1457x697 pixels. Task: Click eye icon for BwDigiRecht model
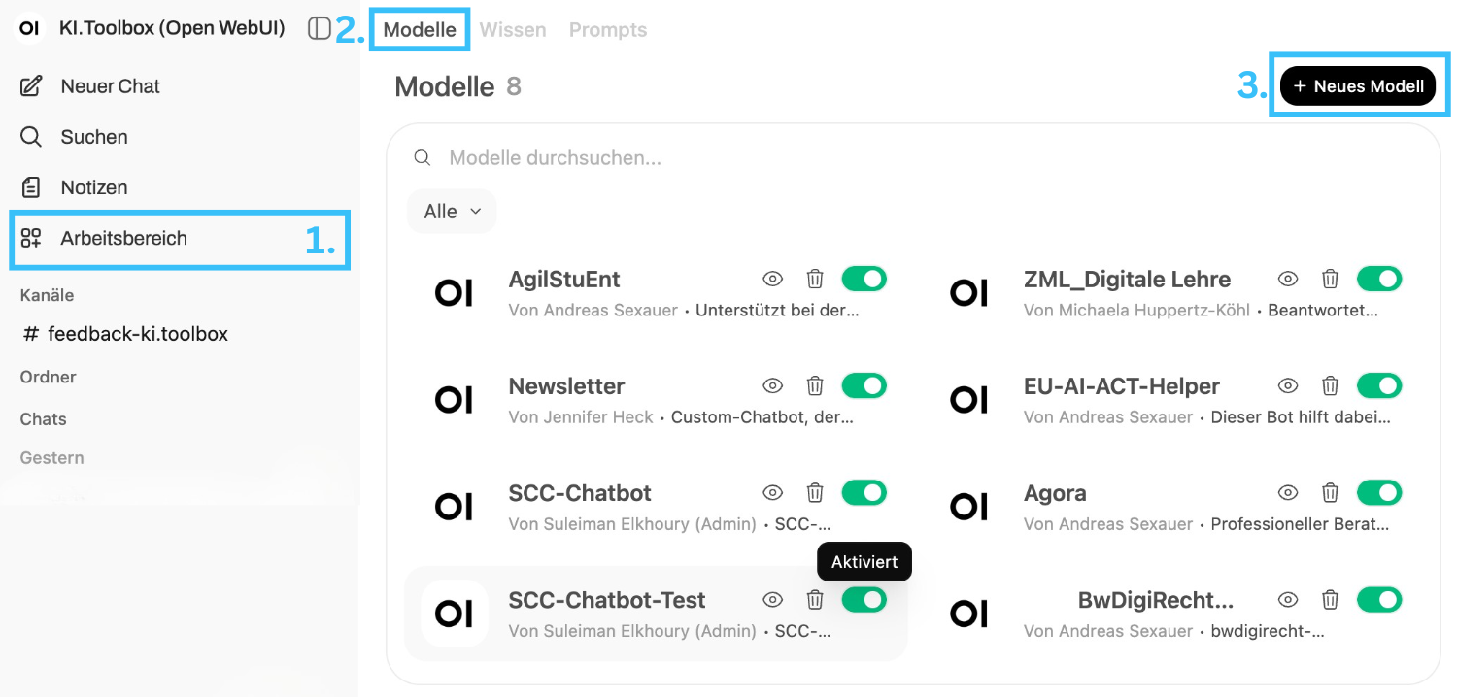click(x=1287, y=600)
